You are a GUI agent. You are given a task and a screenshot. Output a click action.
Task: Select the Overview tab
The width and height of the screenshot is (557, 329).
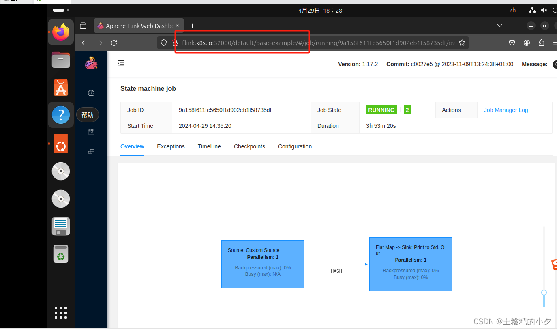pyautogui.click(x=132, y=146)
